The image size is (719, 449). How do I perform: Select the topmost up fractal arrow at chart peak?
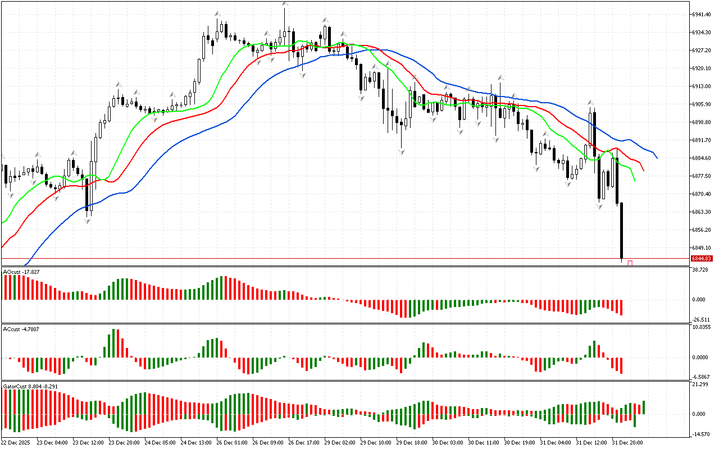(x=285, y=4)
